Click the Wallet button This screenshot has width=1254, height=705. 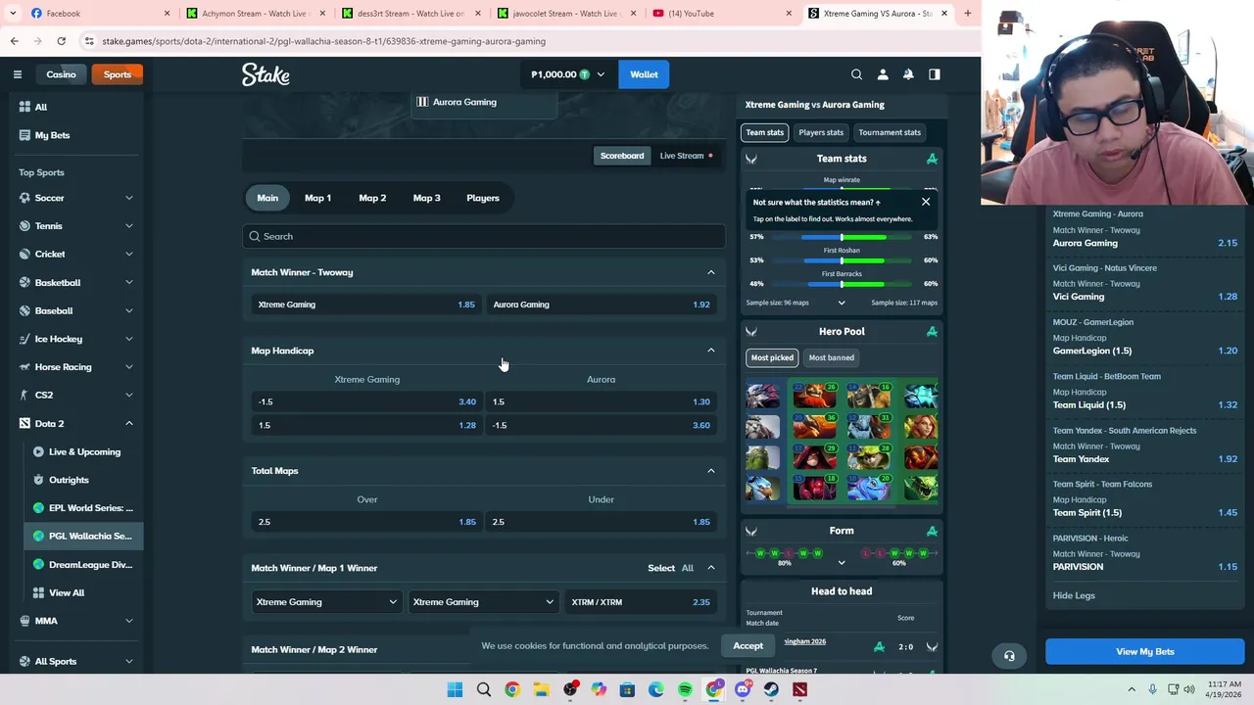(644, 74)
